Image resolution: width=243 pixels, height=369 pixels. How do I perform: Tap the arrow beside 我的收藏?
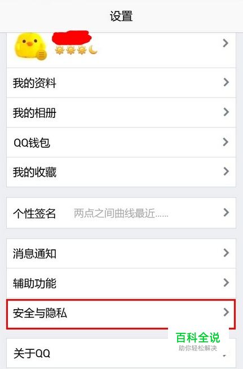[x=226, y=172]
